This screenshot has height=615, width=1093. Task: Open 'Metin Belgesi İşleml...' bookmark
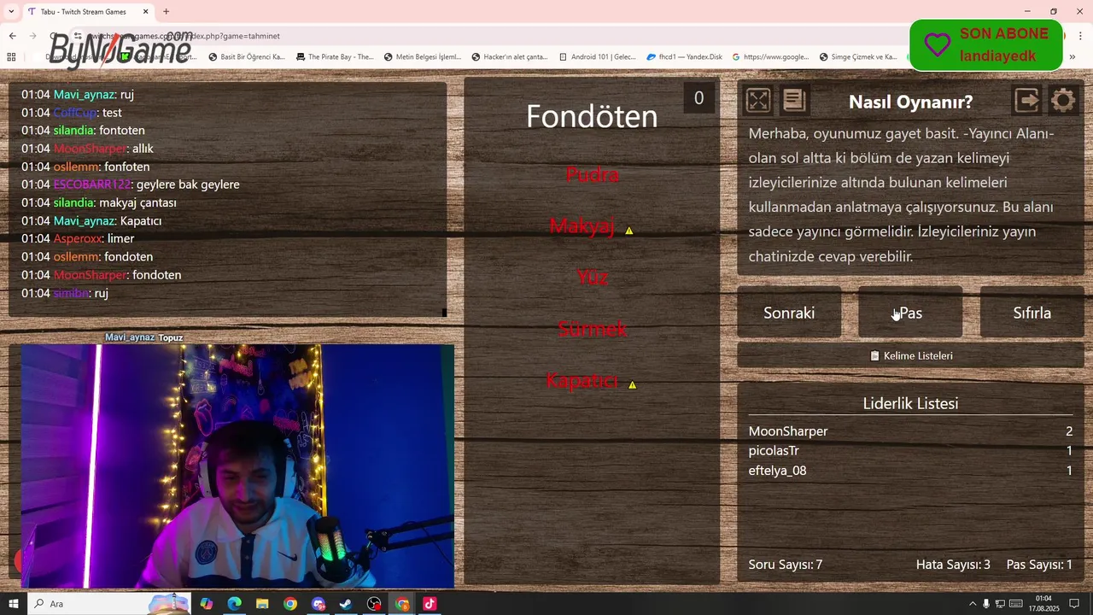pos(423,57)
